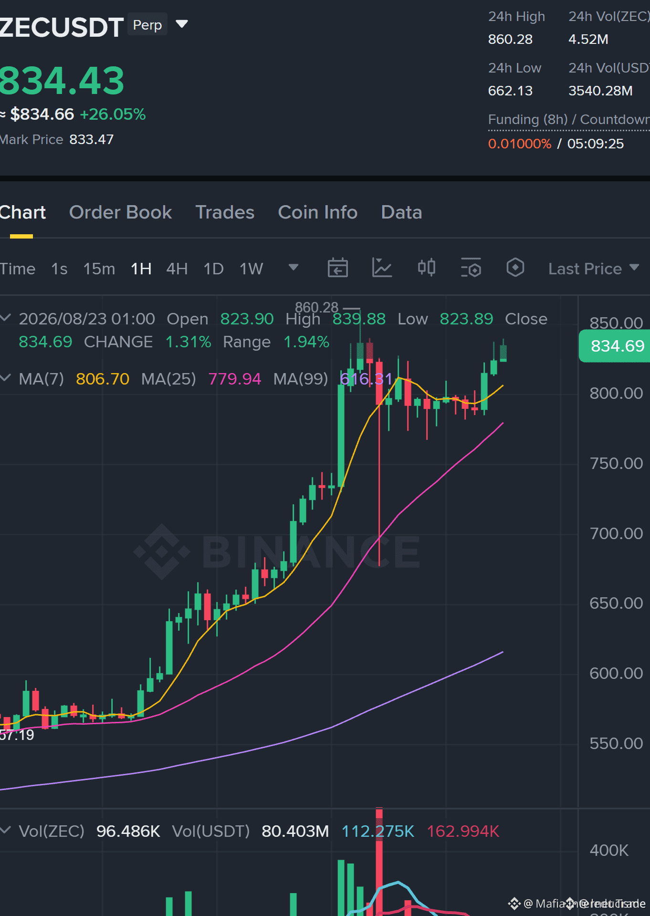Switch to the Order Book tab
Screen dimensions: 650x916
pyautogui.click(x=120, y=212)
